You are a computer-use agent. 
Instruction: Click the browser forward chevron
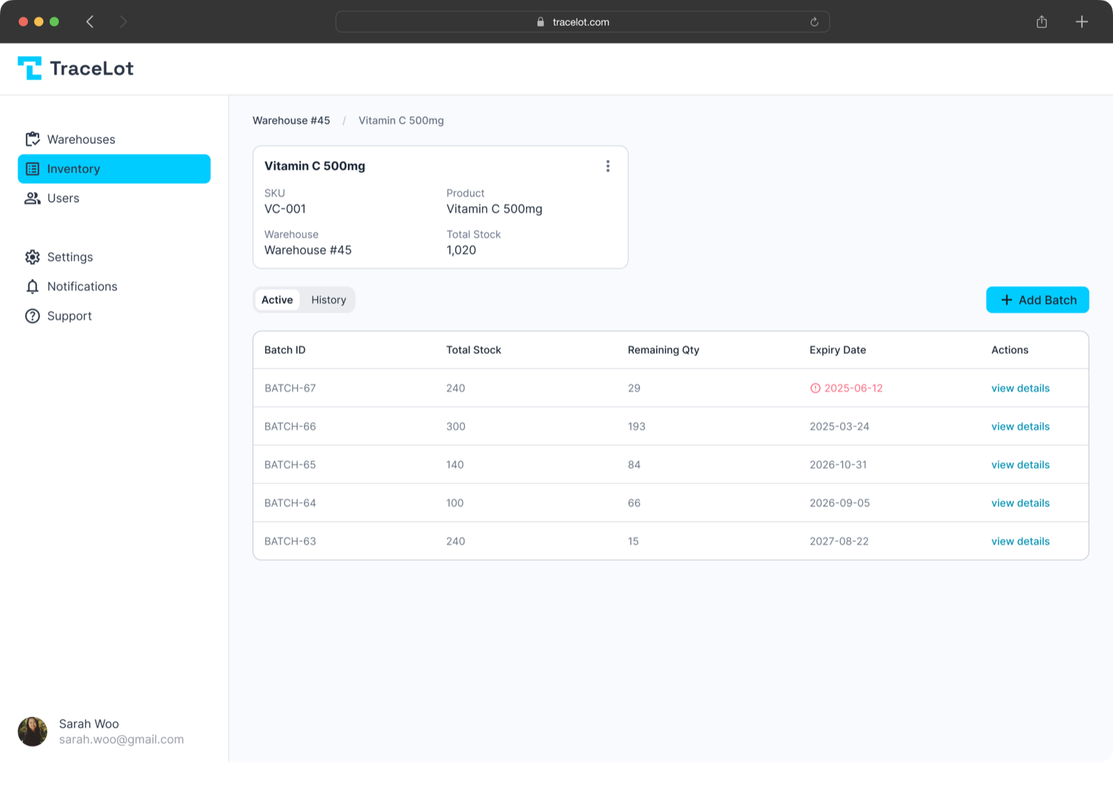click(x=123, y=22)
